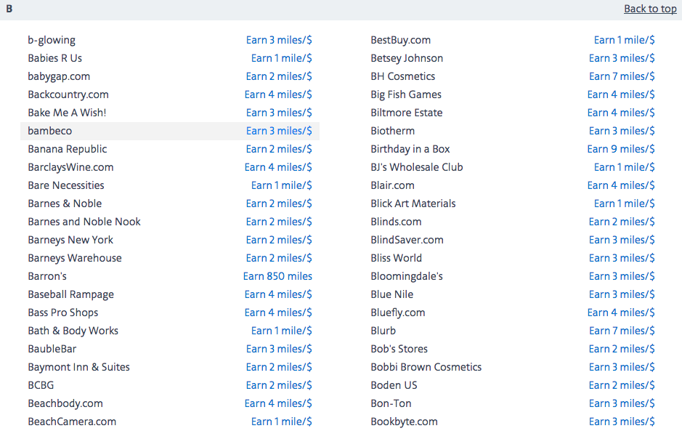Viewport: 682px width, 431px height.
Task: Open Backcountry.com store listing
Action: click(x=68, y=95)
